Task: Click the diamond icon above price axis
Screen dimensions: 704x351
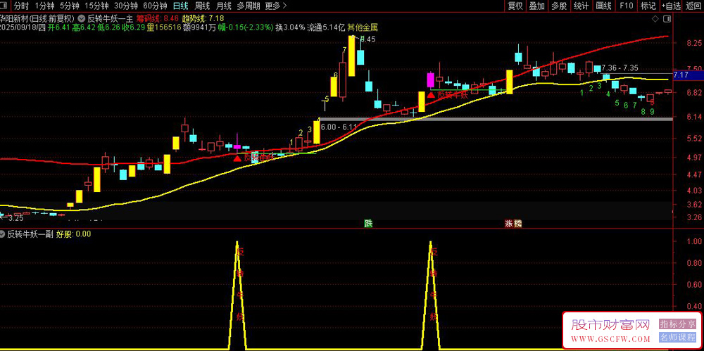Action: click(x=655, y=19)
